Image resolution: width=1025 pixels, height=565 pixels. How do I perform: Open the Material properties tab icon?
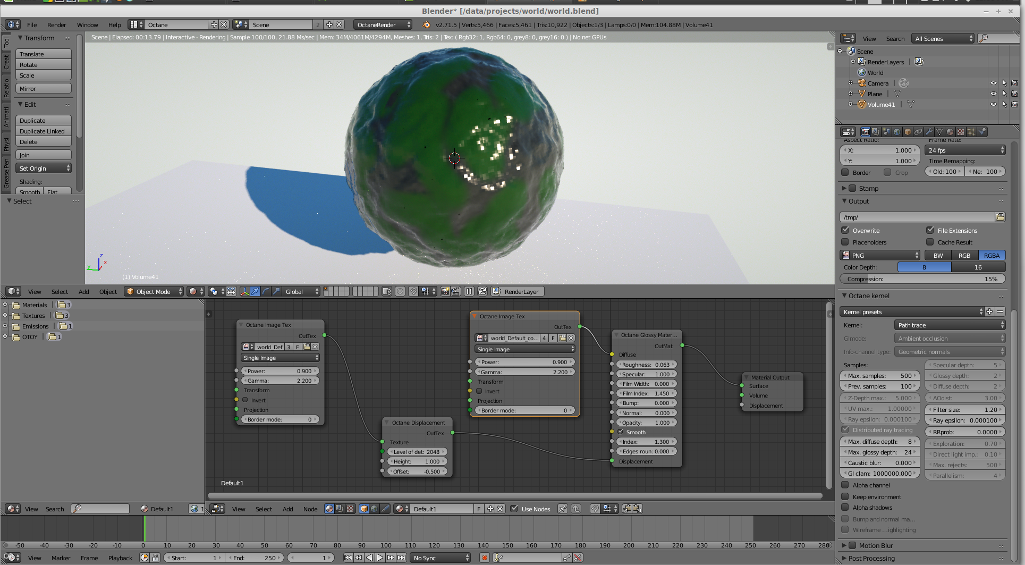click(950, 132)
